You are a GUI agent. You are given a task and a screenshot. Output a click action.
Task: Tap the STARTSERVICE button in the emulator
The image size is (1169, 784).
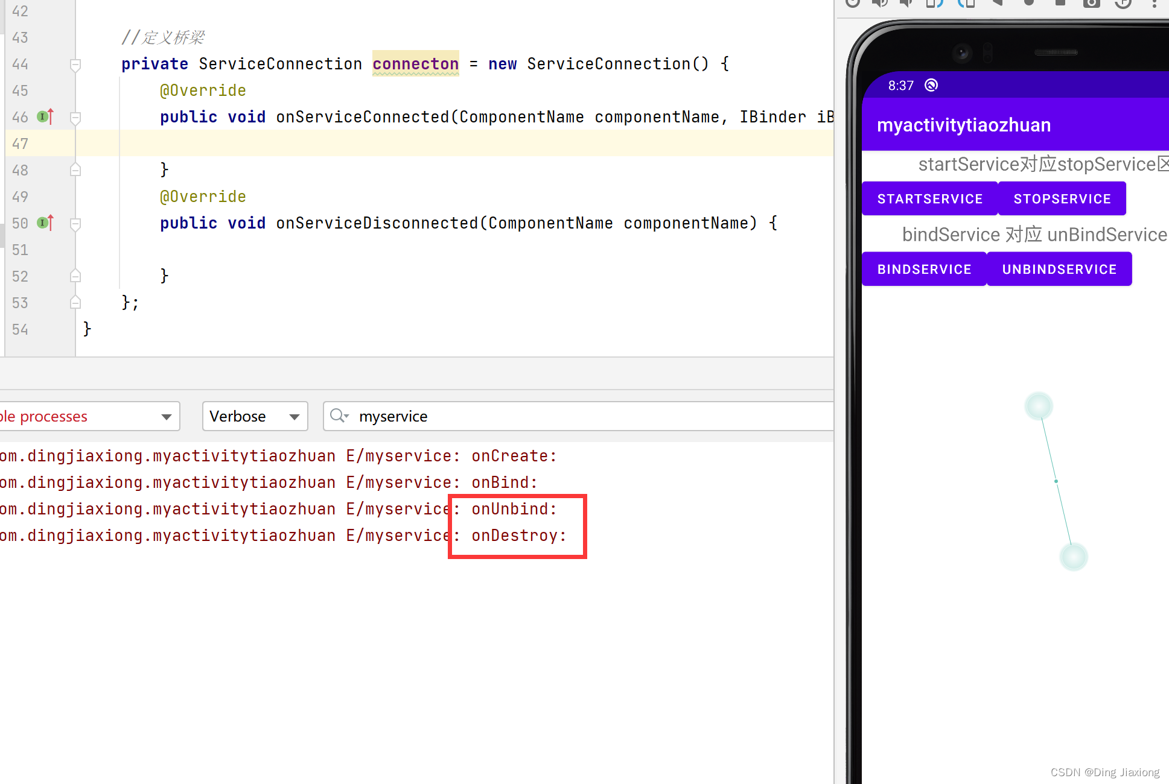pyautogui.click(x=929, y=198)
